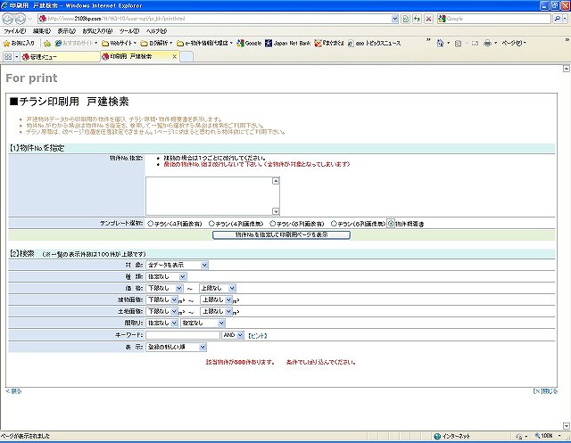Image resolution: width=571 pixels, height=443 pixels.
Task: Click the RSS Feeds icon in command bar
Action: click(x=458, y=44)
